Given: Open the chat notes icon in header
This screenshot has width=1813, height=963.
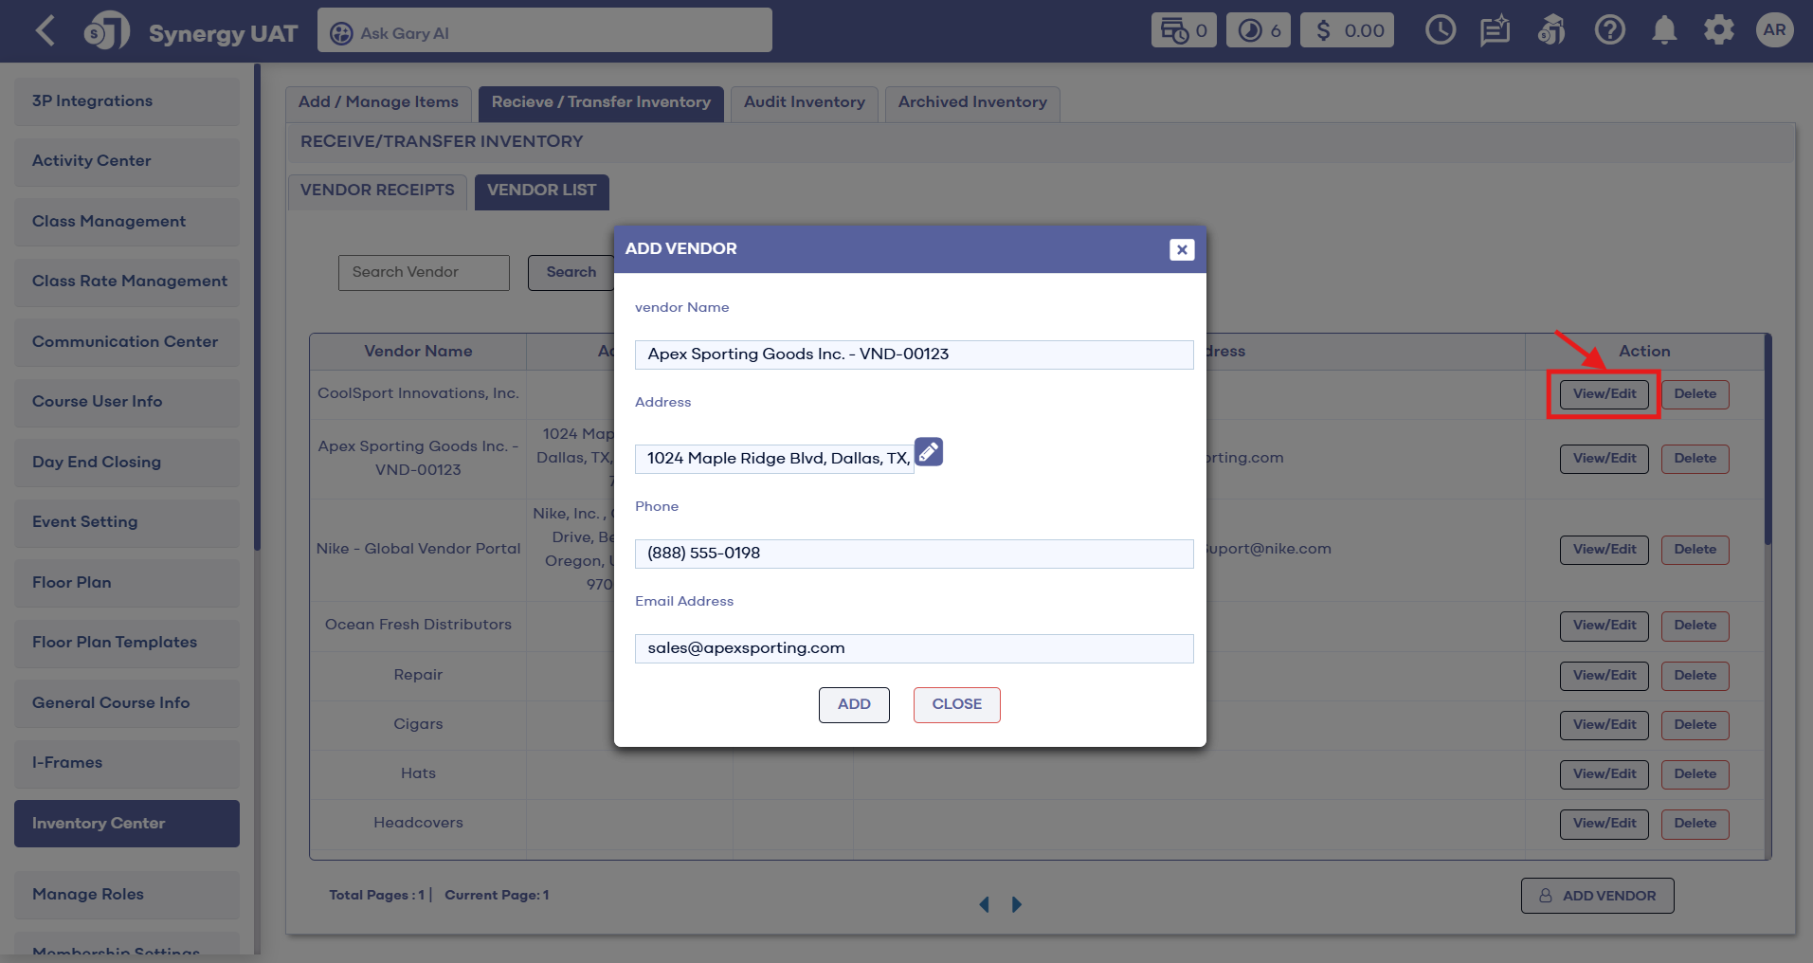Looking at the screenshot, I should point(1495,30).
